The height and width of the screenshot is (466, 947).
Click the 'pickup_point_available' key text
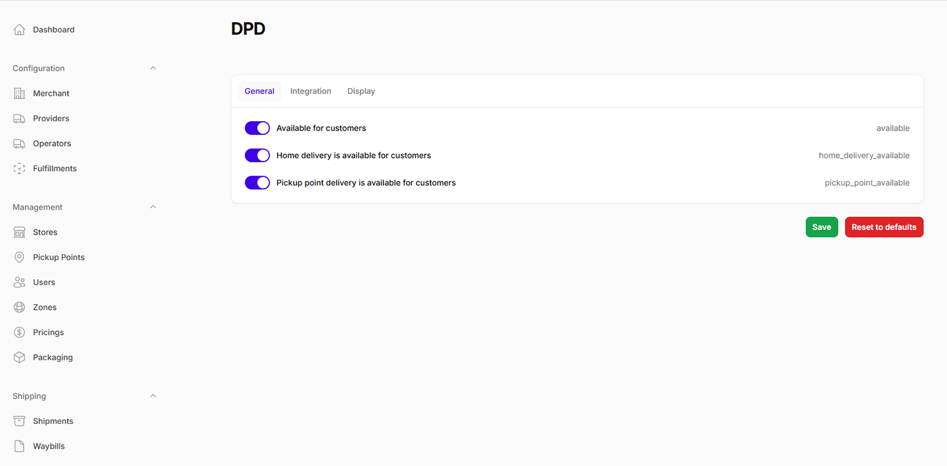coord(867,183)
